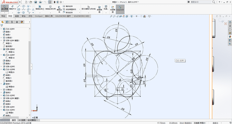Click the Print icon in the quick toolbar
The height and width of the screenshot is (124, 232).
[x=40, y=2]
